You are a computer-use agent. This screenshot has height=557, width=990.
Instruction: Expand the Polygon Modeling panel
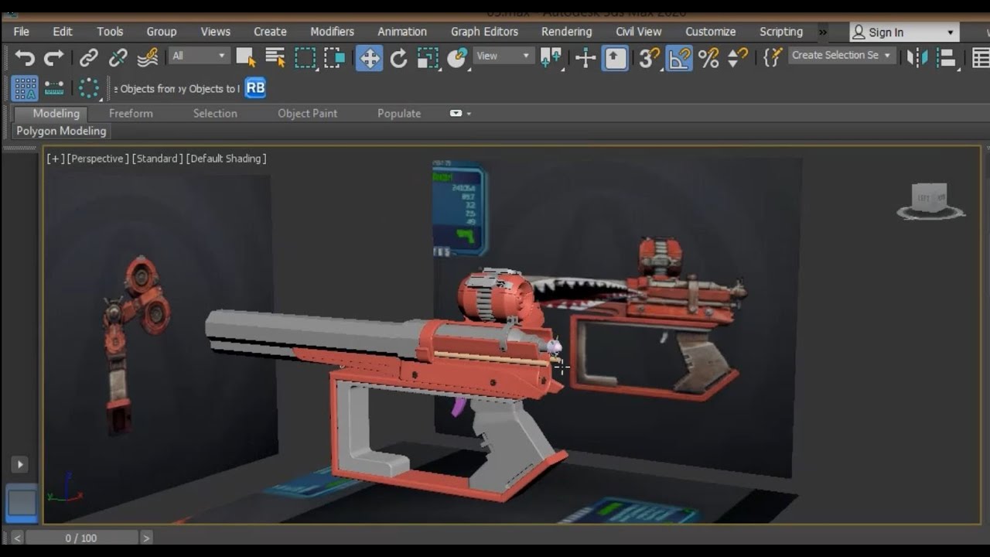[61, 131]
